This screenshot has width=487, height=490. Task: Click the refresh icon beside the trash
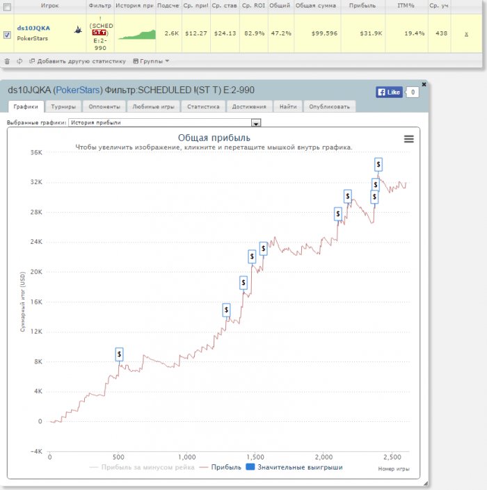[x=19, y=61]
